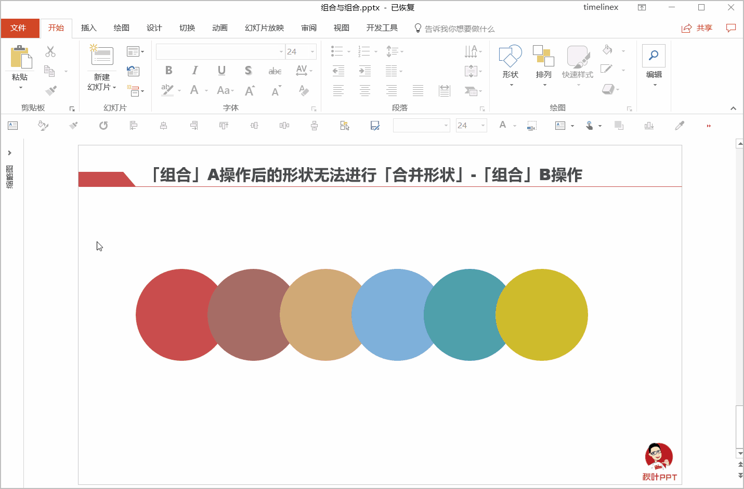Screen dimensions: 744x489
Task: Click the Cut scissors icon
Action: [50, 51]
